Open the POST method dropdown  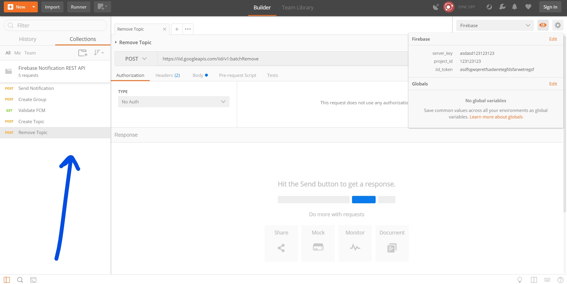(x=136, y=59)
